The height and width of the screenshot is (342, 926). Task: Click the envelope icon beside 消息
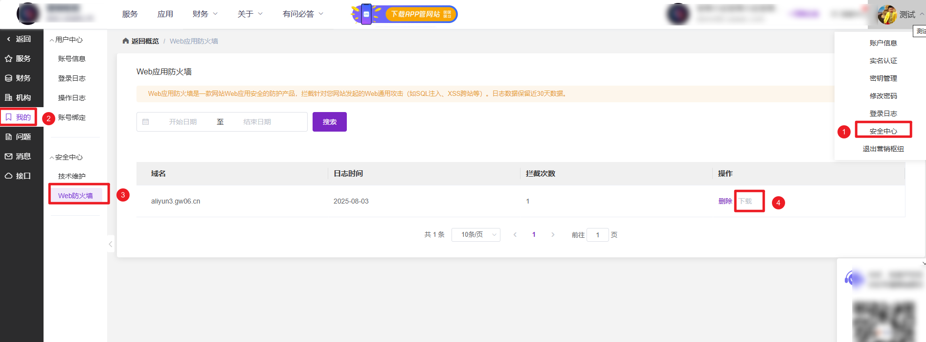click(8, 157)
